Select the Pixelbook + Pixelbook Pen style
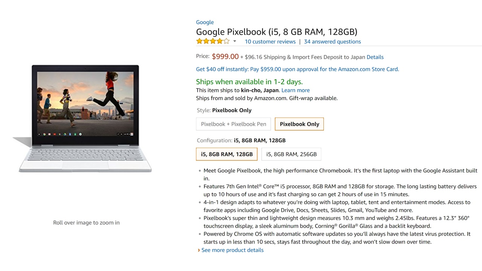The height and width of the screenshot is (271, 482). click(233, 124)
